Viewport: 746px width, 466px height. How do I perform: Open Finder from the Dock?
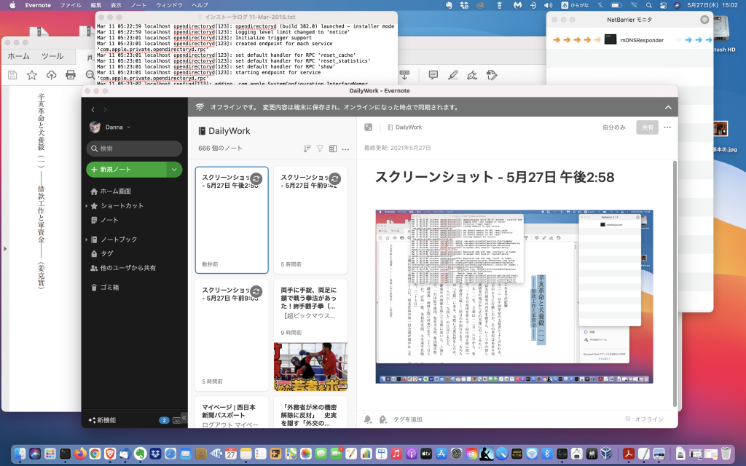(x=19, y=454)
